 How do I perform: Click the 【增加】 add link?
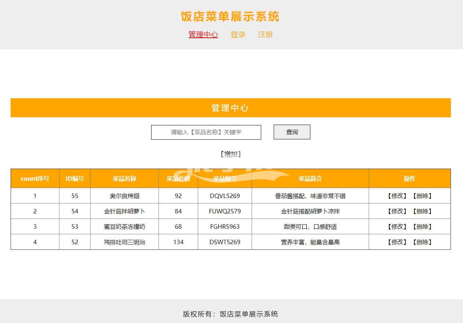[x=230, y=154]
